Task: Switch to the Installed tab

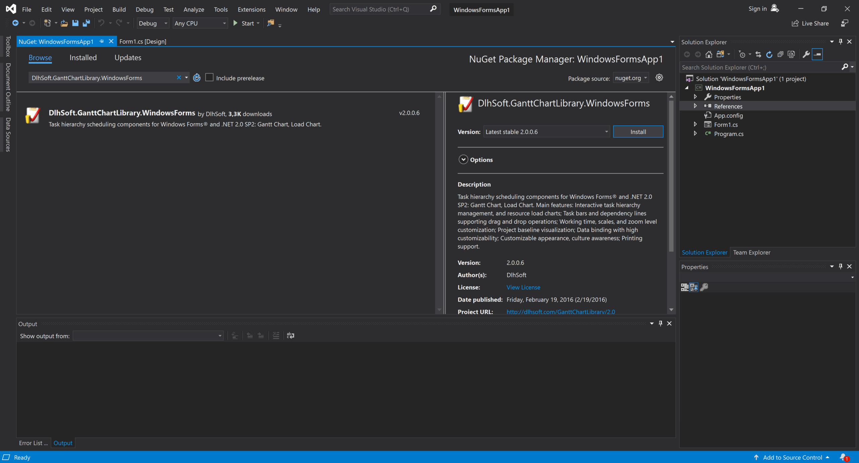Action: pyautogui.click(x=83, y=58)
